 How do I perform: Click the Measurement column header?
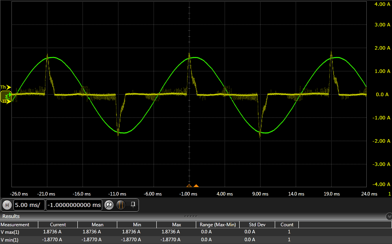click(16, 225)
